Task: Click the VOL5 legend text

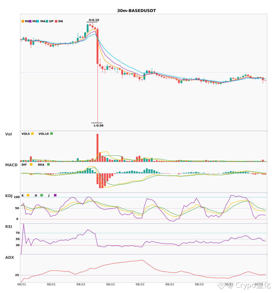Action: pos(26,134)
